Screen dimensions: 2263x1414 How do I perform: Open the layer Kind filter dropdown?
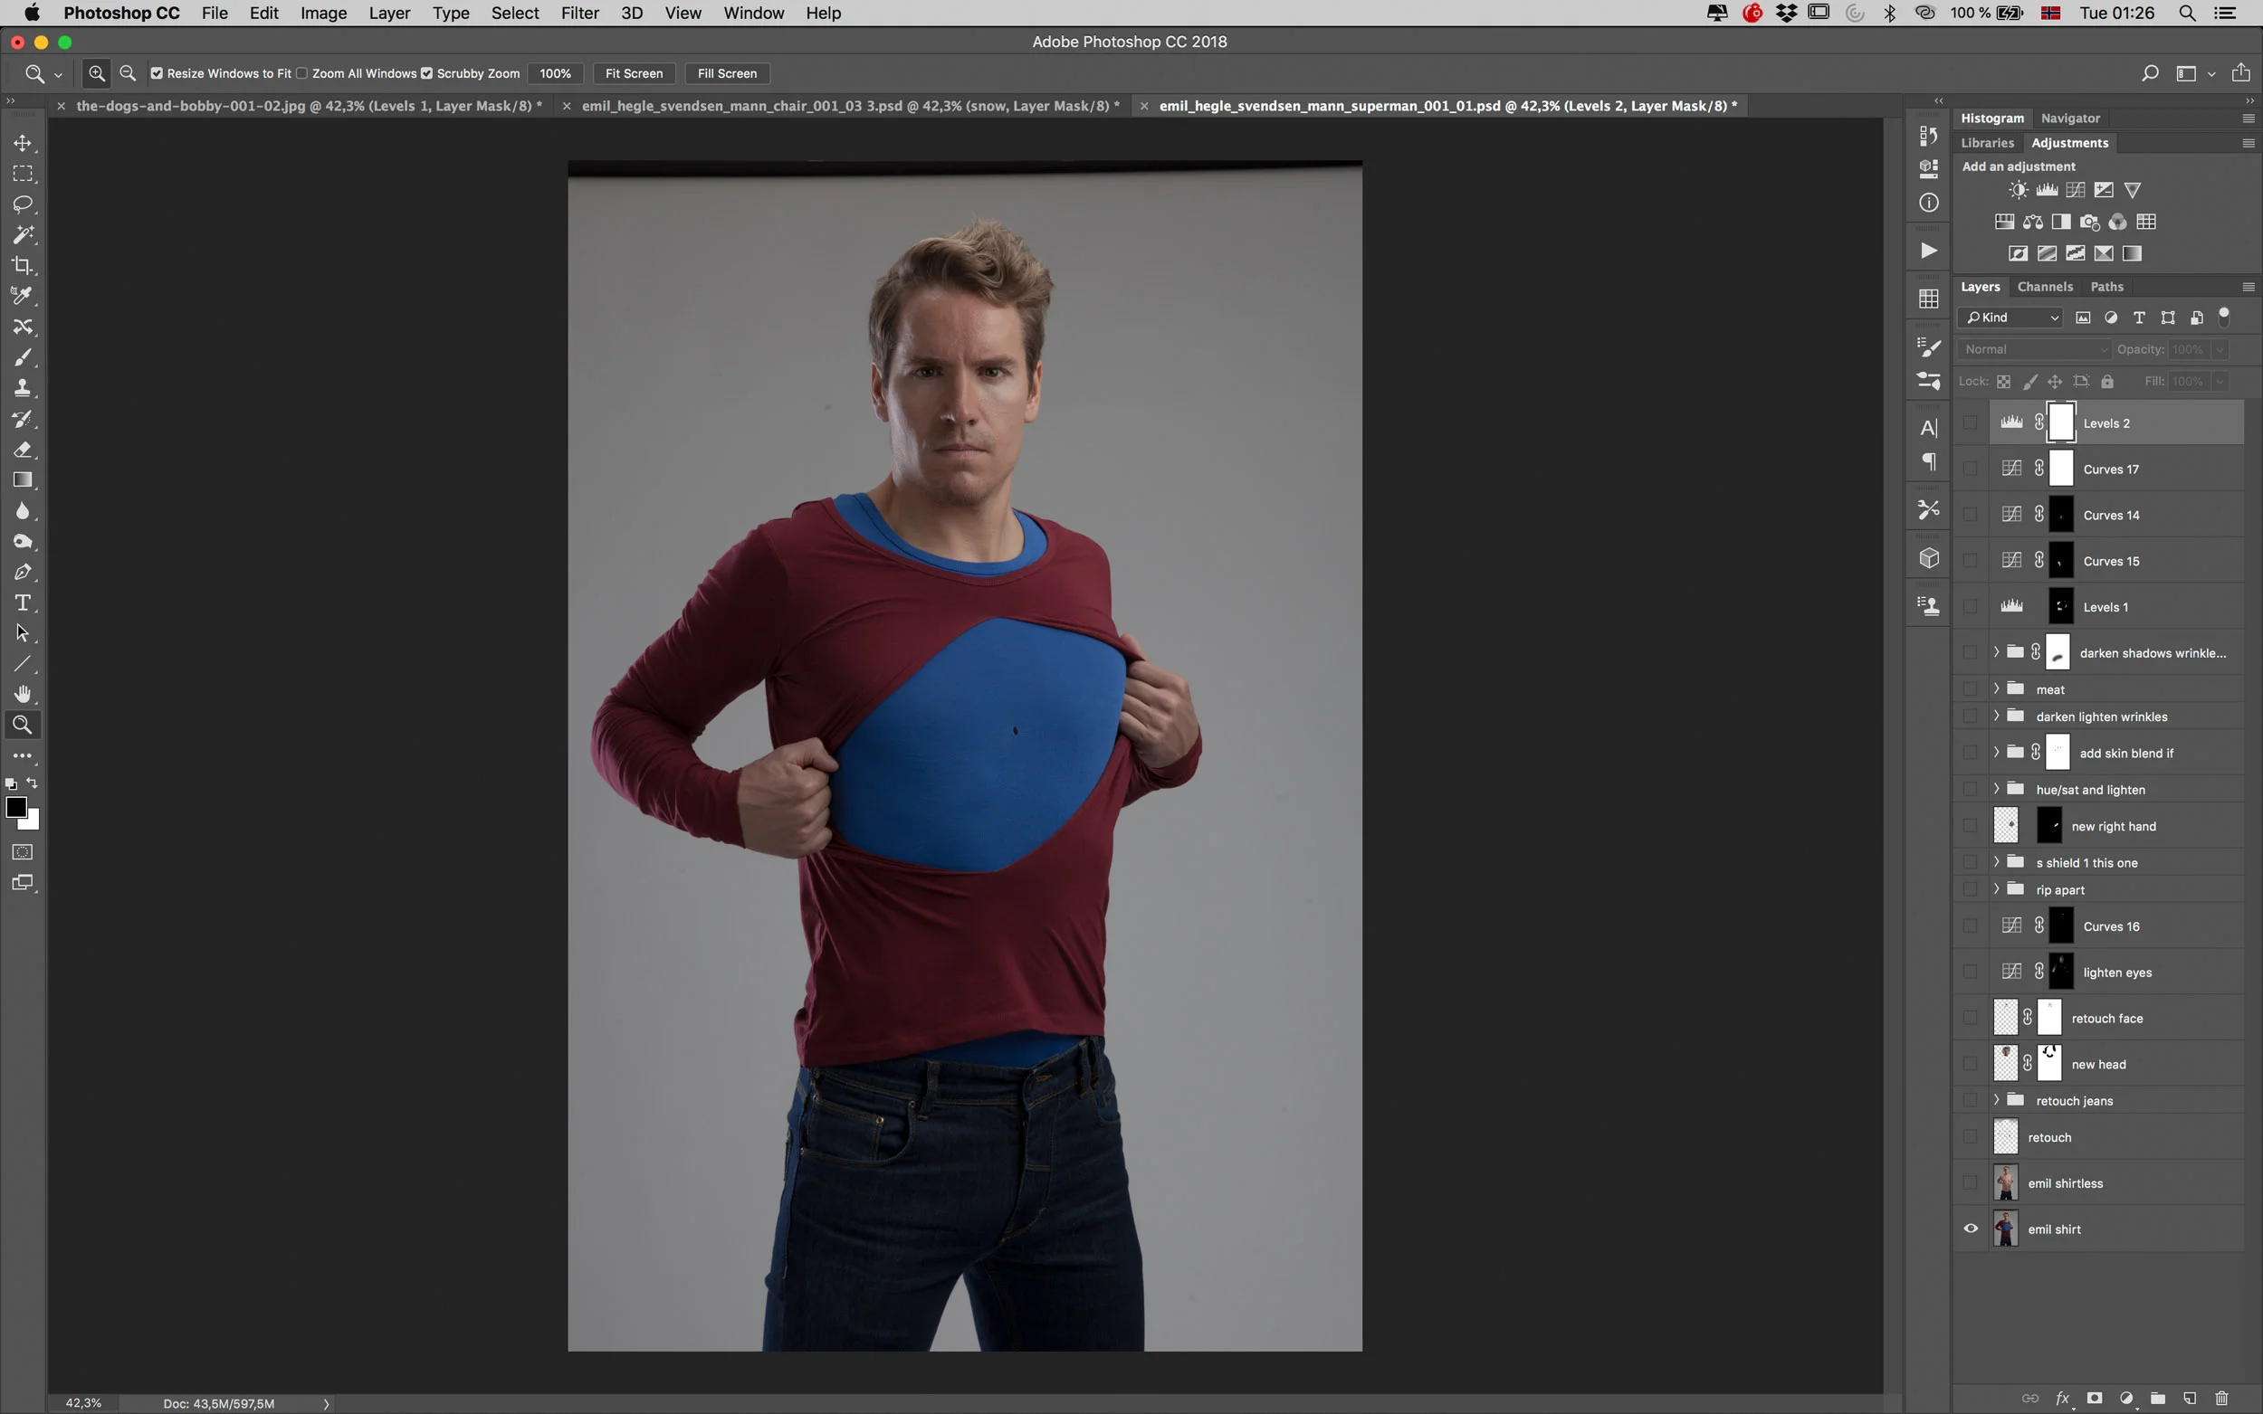pos(2011,317)
